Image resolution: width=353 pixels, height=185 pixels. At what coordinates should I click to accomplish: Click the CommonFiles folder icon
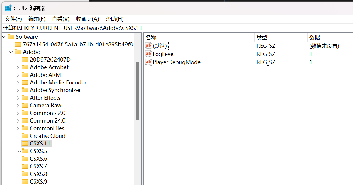pyautogui.click(x=25, y=128)
